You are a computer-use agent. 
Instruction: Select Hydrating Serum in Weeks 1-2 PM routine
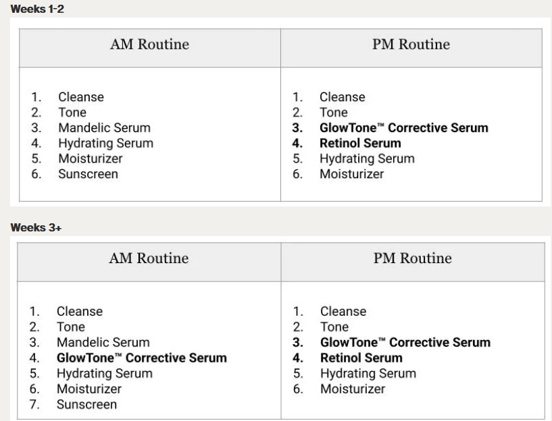click(x=367, y=159)
